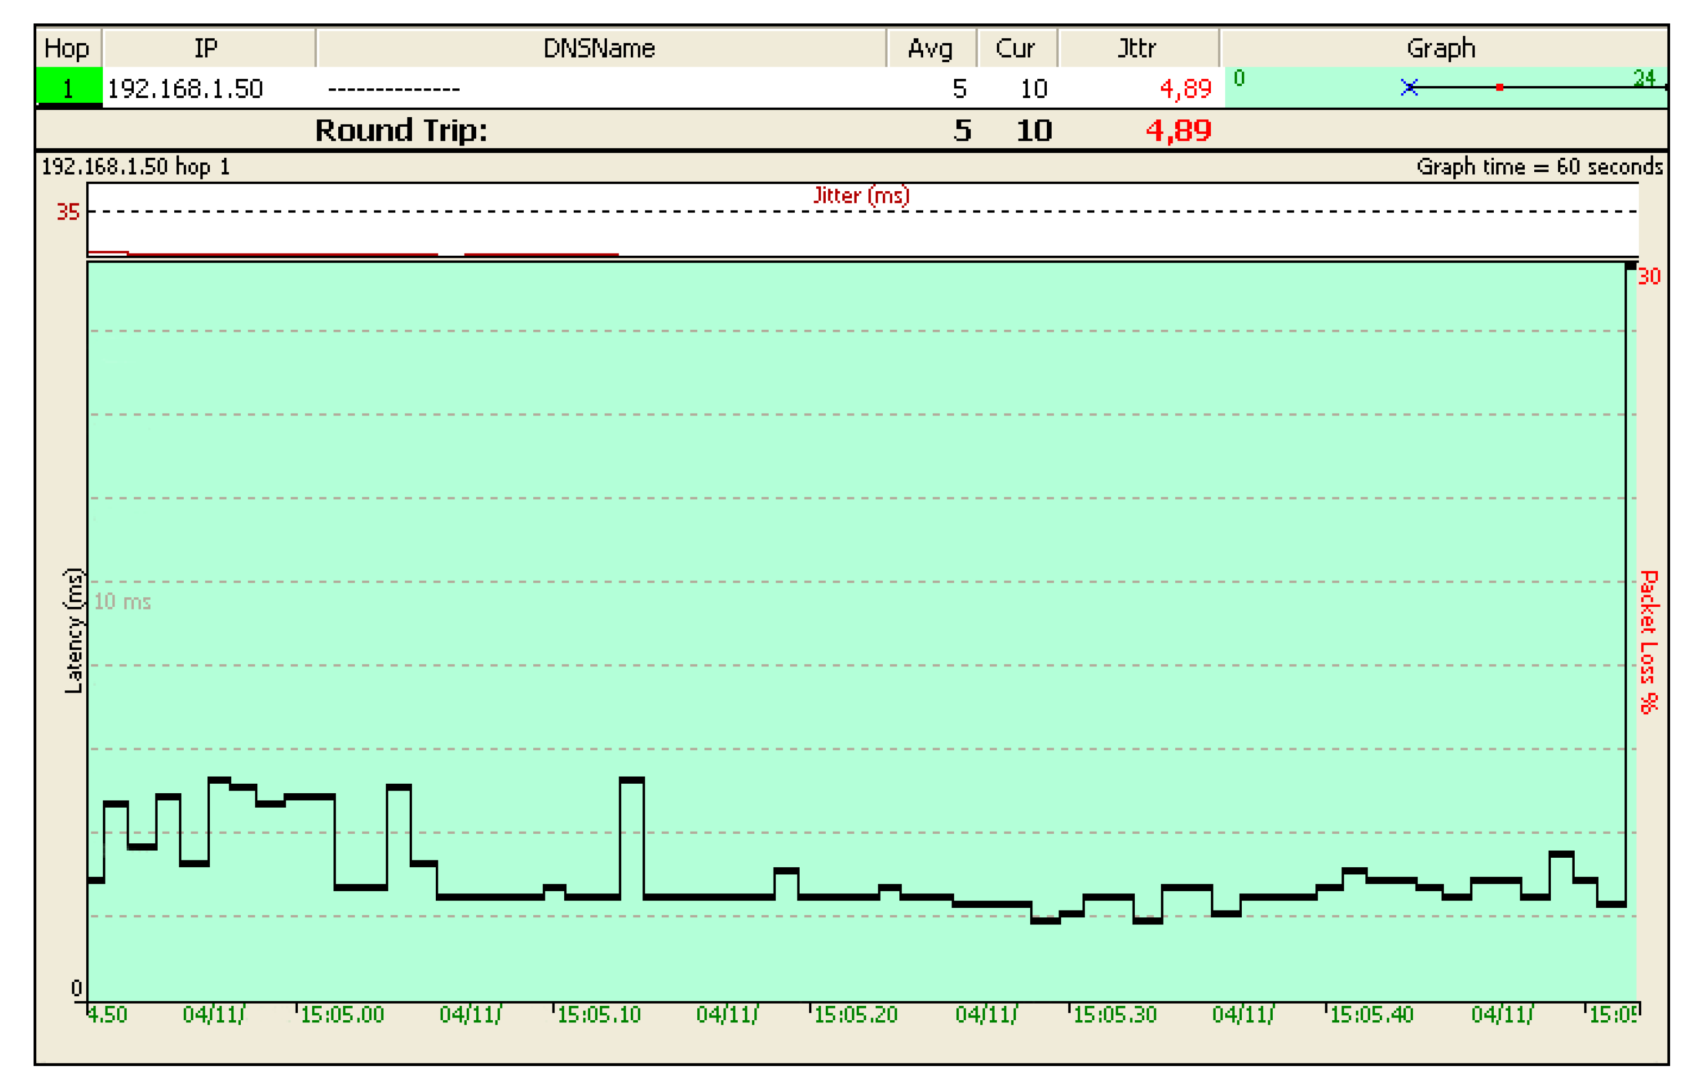
Task: Click the 192.168.1.50 hop 1 graph title
Action: [x=136, y=166]
